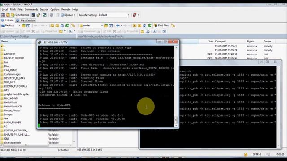Switch to the Edision session tab
Screen dimensions: 287x161
click(x=8, y=20)
